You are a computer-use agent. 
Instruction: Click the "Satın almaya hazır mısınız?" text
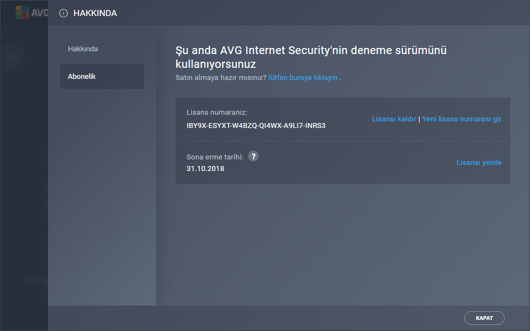220,78
